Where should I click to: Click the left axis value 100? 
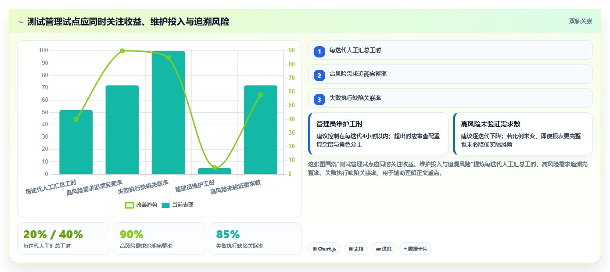43,50
